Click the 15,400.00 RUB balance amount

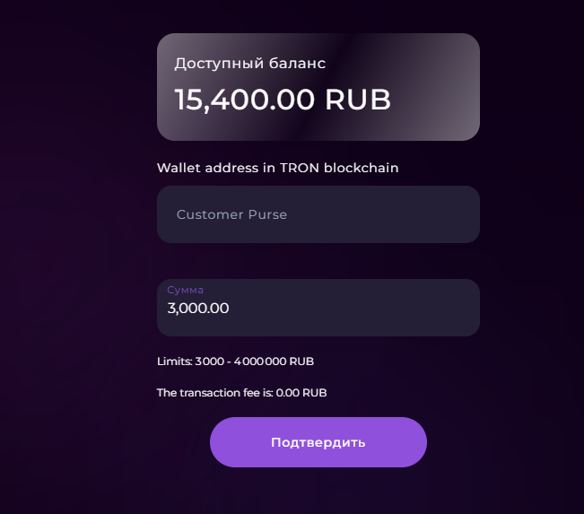pos(282,100)
